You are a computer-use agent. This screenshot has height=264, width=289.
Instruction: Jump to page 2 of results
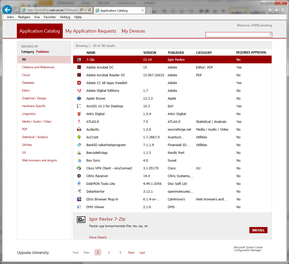coord(109,252)
